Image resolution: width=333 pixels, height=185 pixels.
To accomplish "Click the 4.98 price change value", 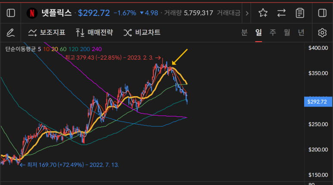I will pos(149,13).
